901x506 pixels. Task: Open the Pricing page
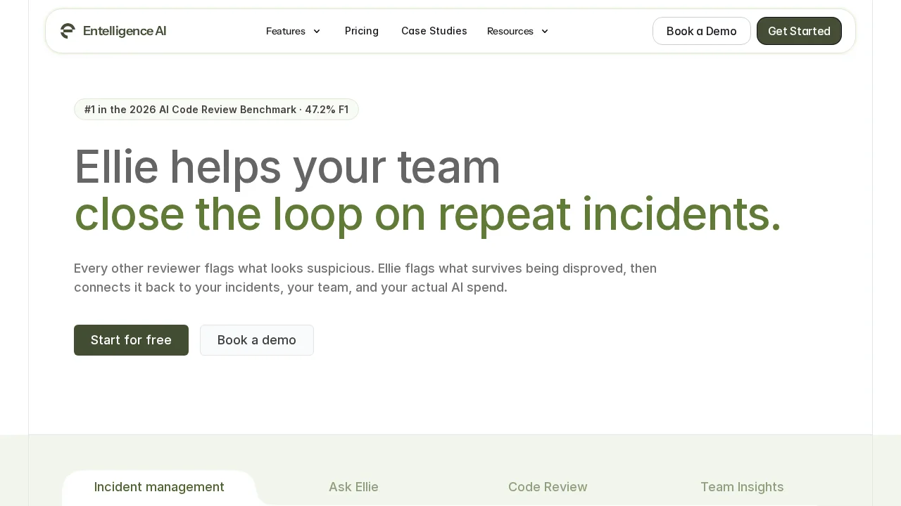tap(361, 31)
